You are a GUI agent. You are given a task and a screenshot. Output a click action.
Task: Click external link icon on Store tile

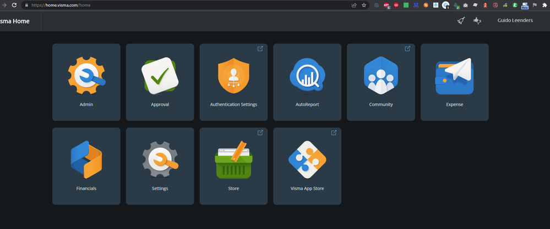click(260, 132)
